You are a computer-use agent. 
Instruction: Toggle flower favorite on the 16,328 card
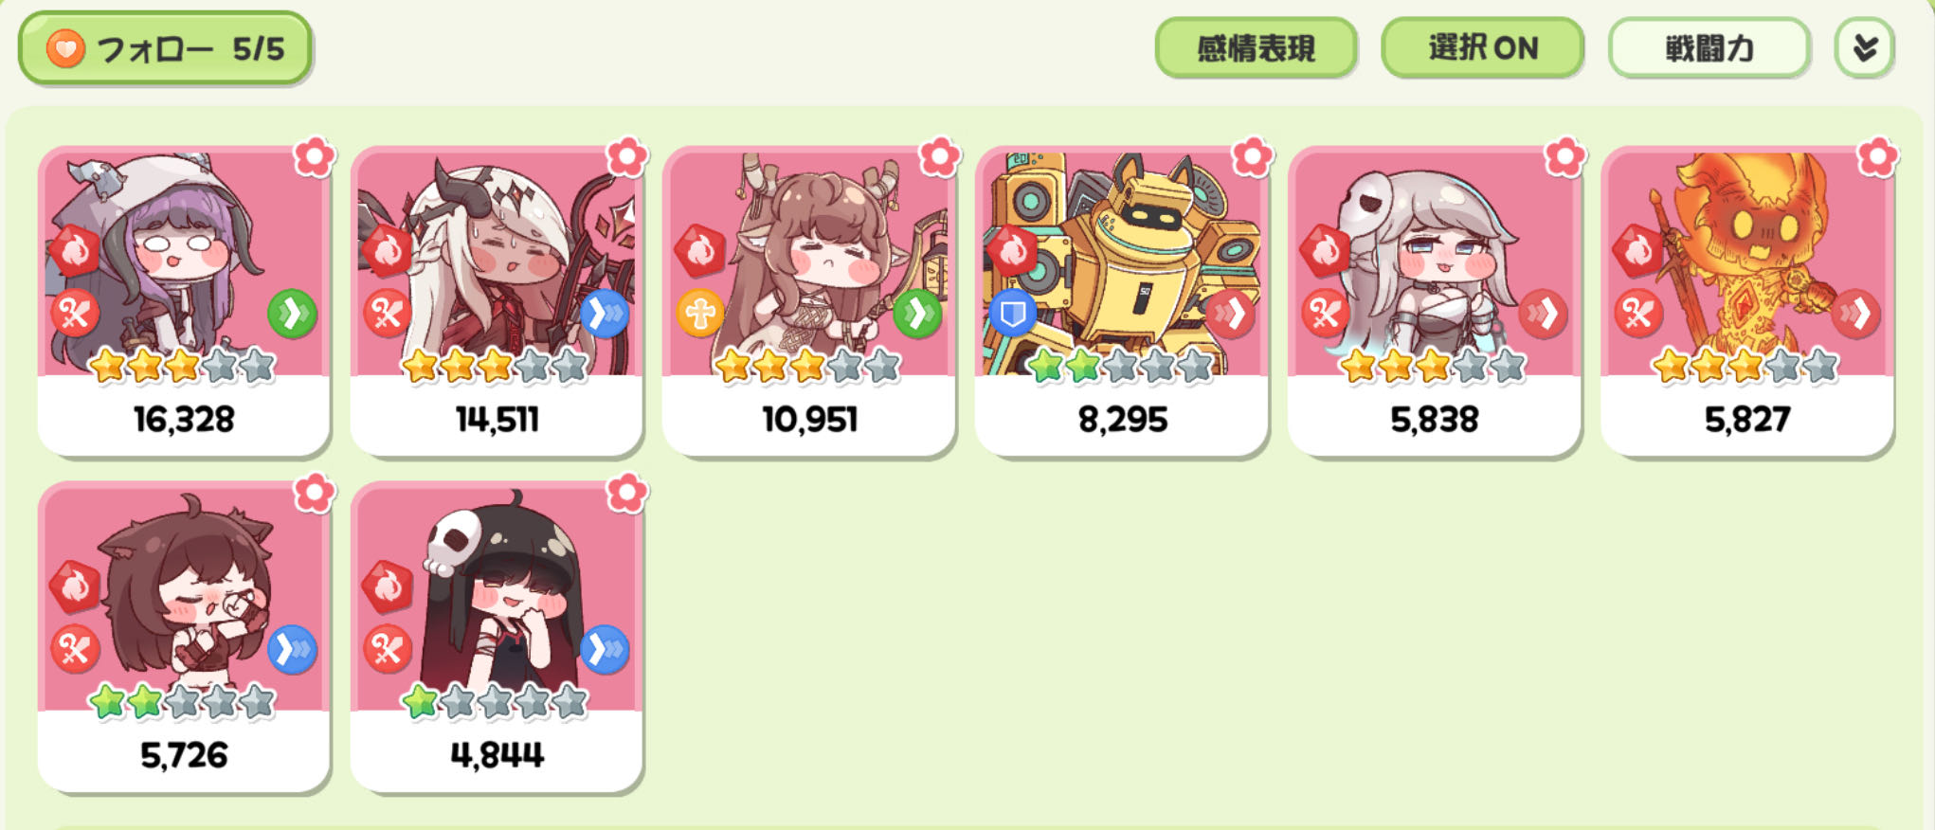pyautogui.click(x=315, y=157)
